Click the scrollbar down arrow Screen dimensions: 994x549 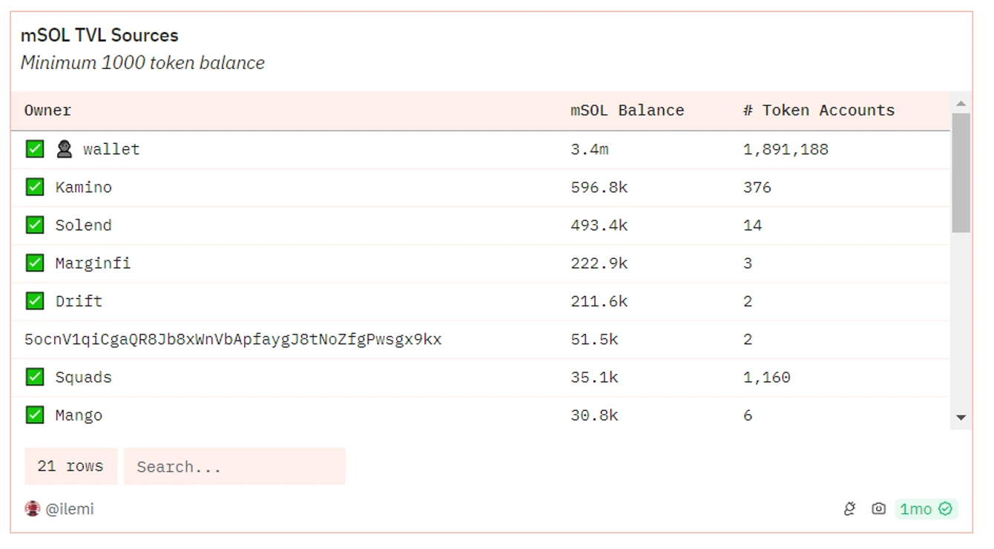(961, 418)
